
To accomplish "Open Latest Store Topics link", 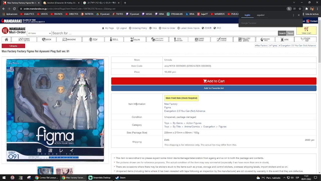I will [188, 28].
